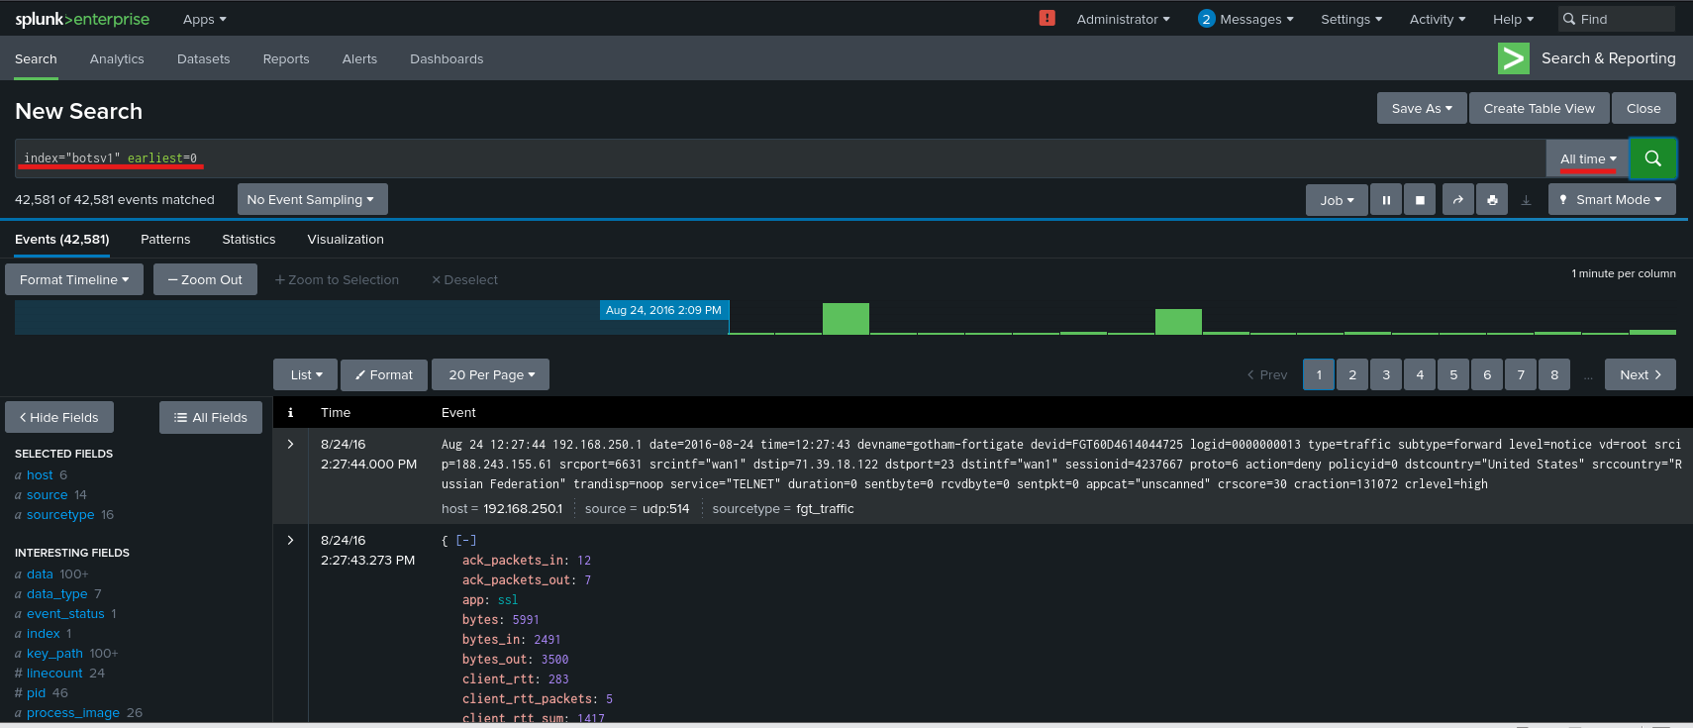1693x728 pixels.
Task: Click the Zoom Out timeline button
Action: point(205,279)
